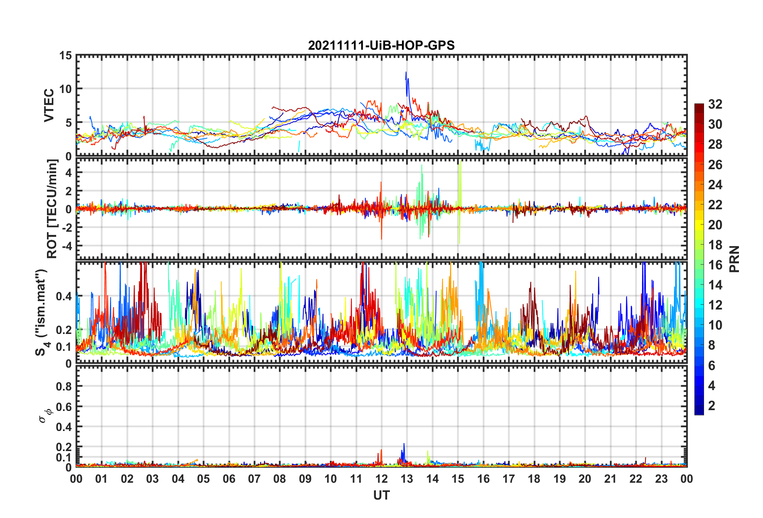Click the "01" hour tick on the UT axis
The image size is (763, 518).
101,479
